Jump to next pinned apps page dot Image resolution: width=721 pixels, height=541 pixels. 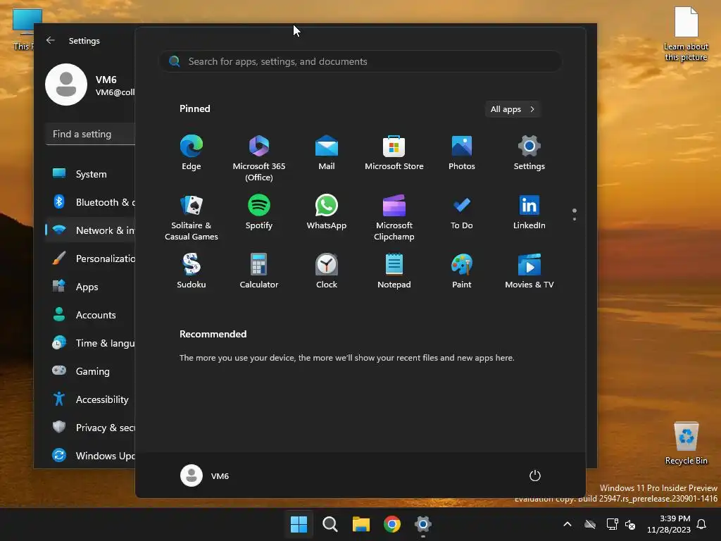575,219
